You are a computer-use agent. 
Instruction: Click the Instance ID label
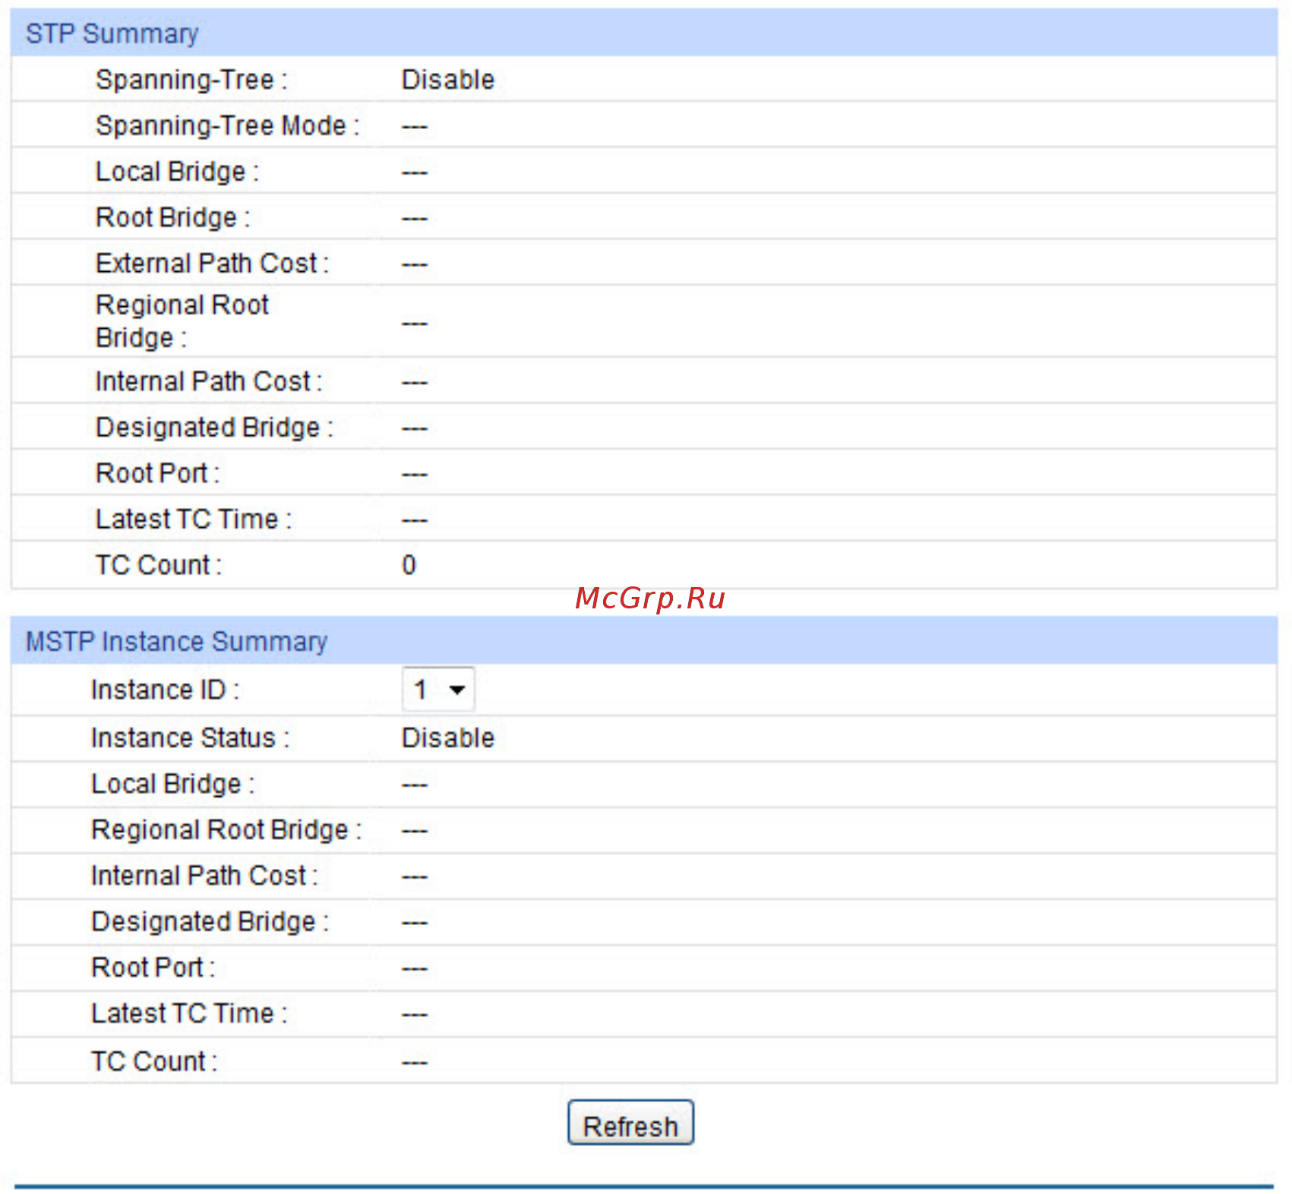coord(165,690)
